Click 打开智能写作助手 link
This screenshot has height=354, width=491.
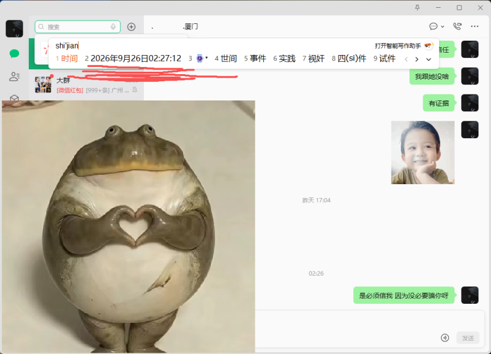tap(397, 46)
